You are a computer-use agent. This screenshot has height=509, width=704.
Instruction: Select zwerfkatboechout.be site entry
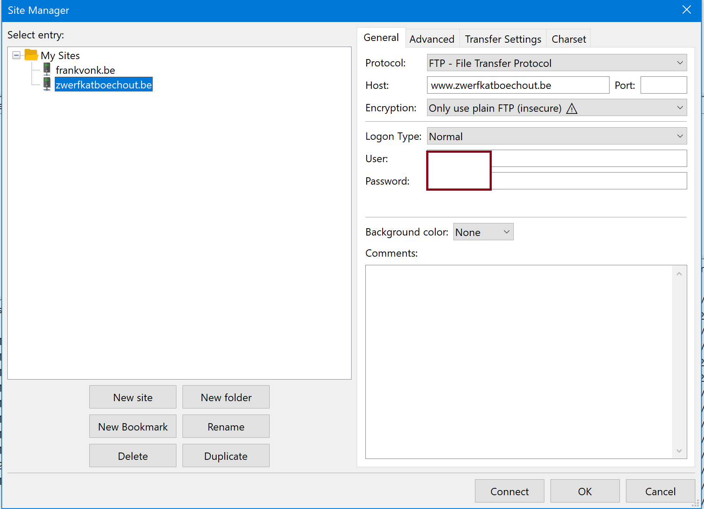coord(104,85)
